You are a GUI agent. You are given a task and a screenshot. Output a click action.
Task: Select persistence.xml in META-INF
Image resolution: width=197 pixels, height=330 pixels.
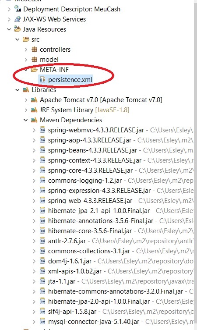point(70,80)
